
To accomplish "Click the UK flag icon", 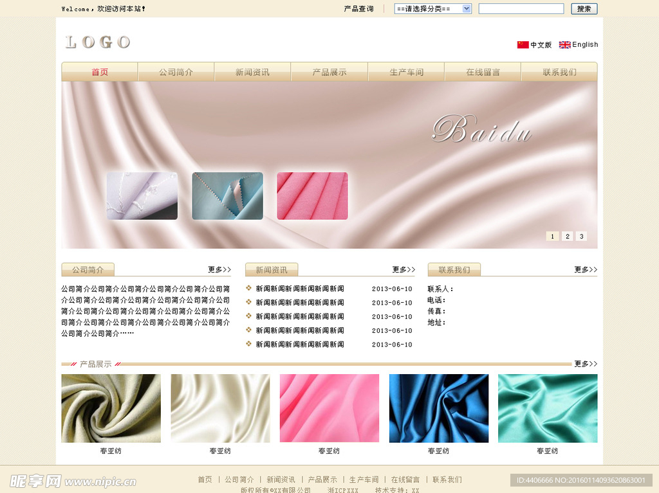I will pos(564,44).
